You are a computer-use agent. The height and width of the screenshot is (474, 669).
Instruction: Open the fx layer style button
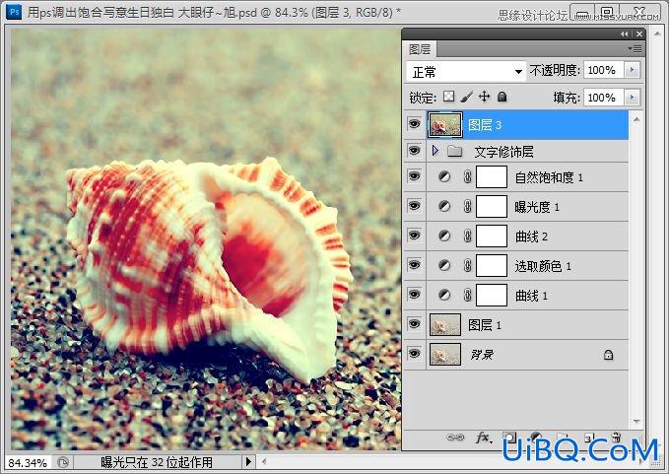(x=484, y=438)
